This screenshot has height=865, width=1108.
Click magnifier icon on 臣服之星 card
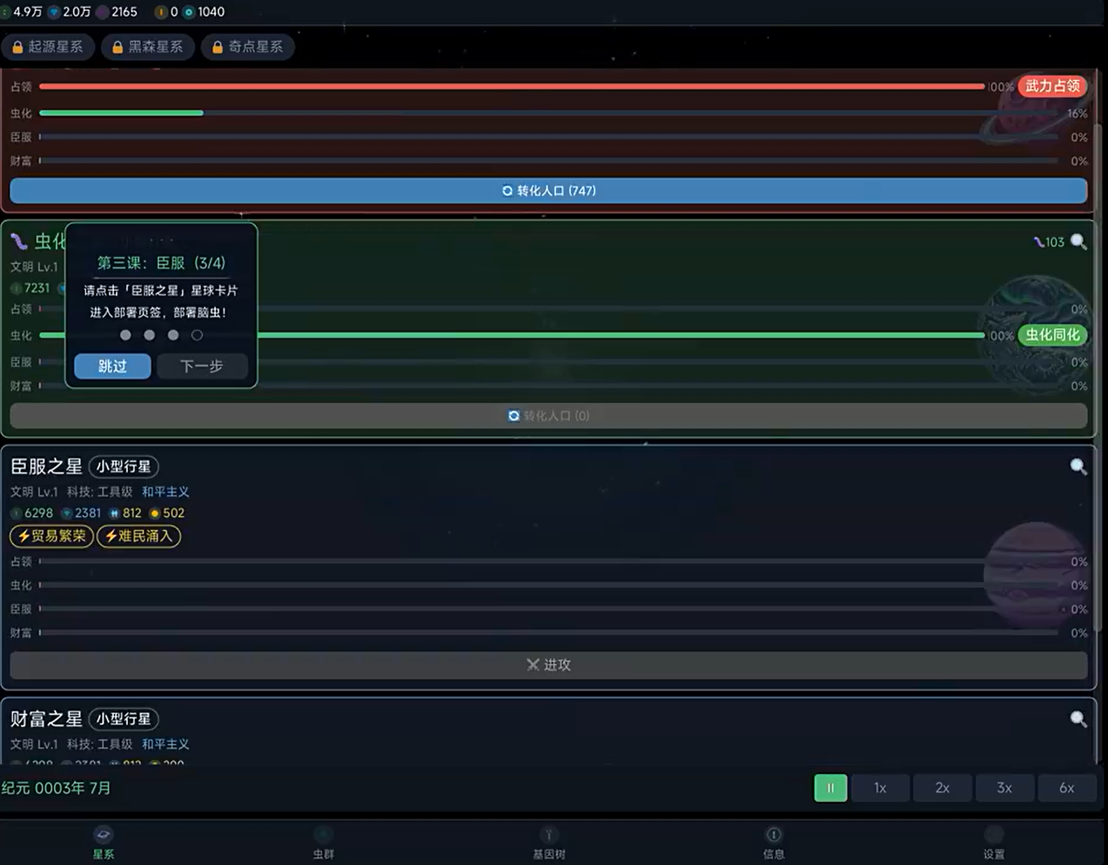pyautogui.click(x=1078, y=467)
